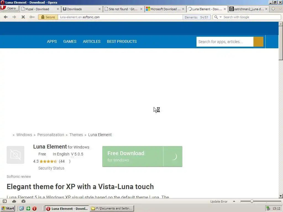Switch to the Mypal - Download tab

coord(37,9)
